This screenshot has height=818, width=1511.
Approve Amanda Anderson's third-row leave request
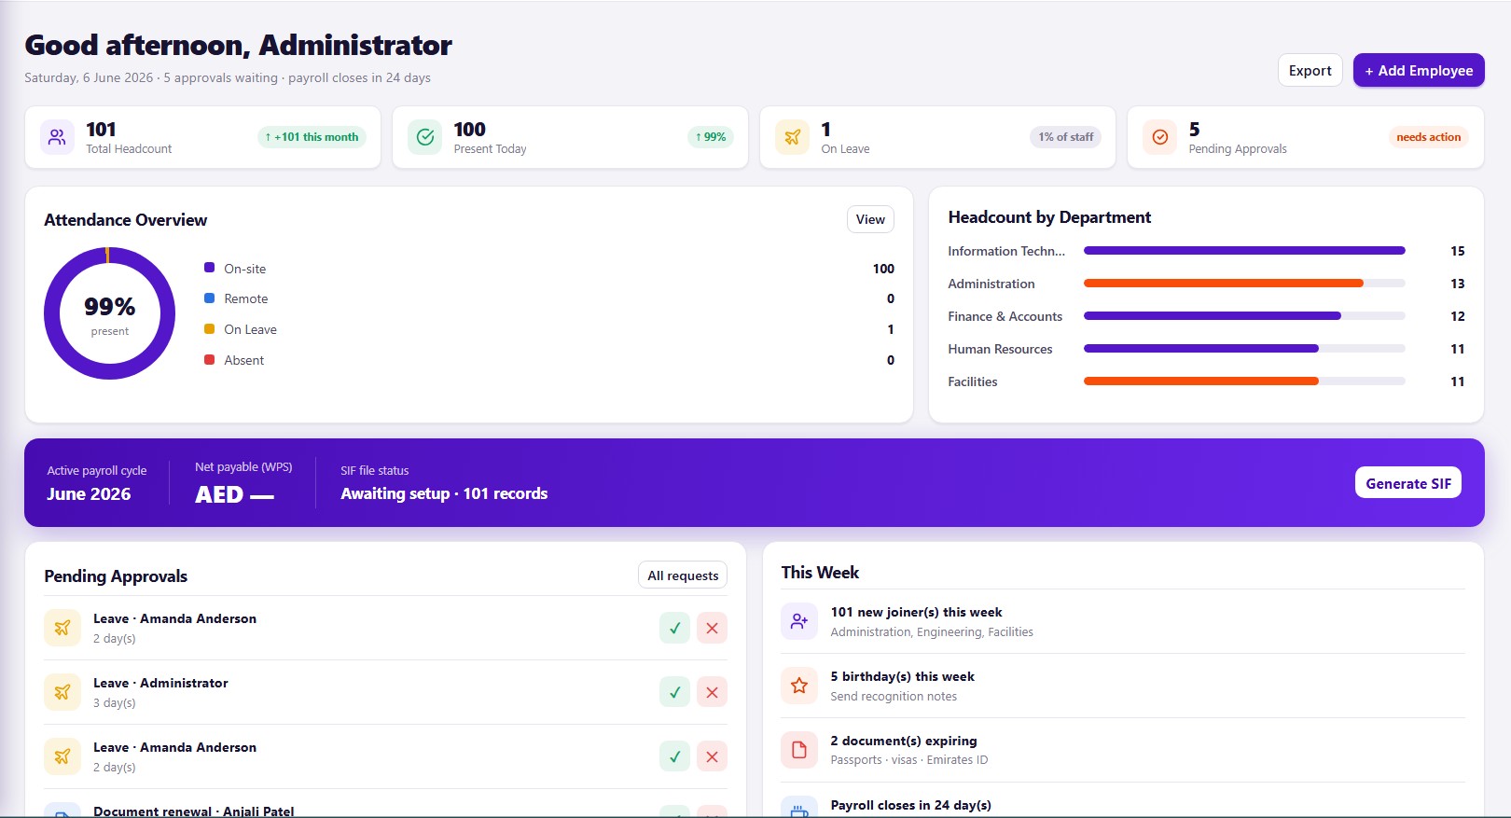[x=674, y=756]
